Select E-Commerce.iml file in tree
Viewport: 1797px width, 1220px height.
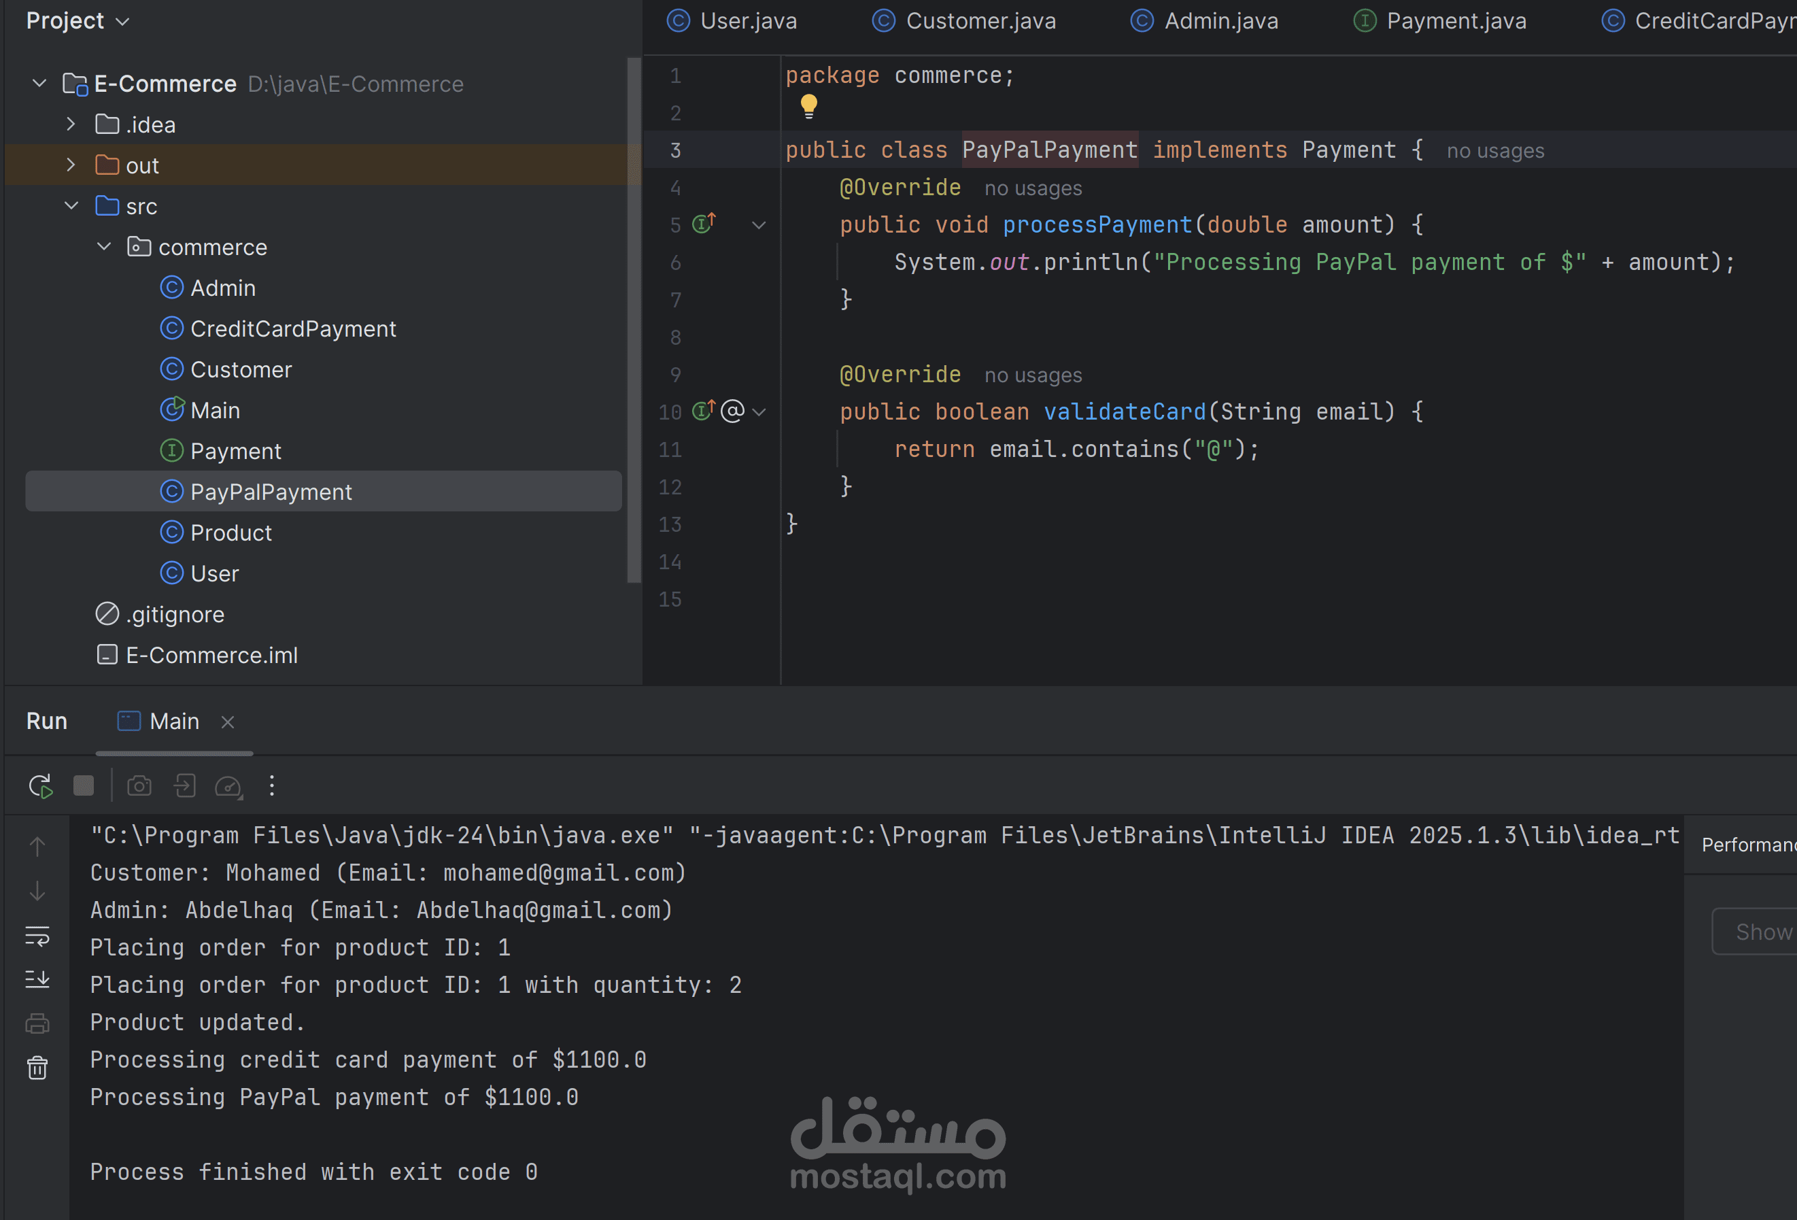point(196,656)
